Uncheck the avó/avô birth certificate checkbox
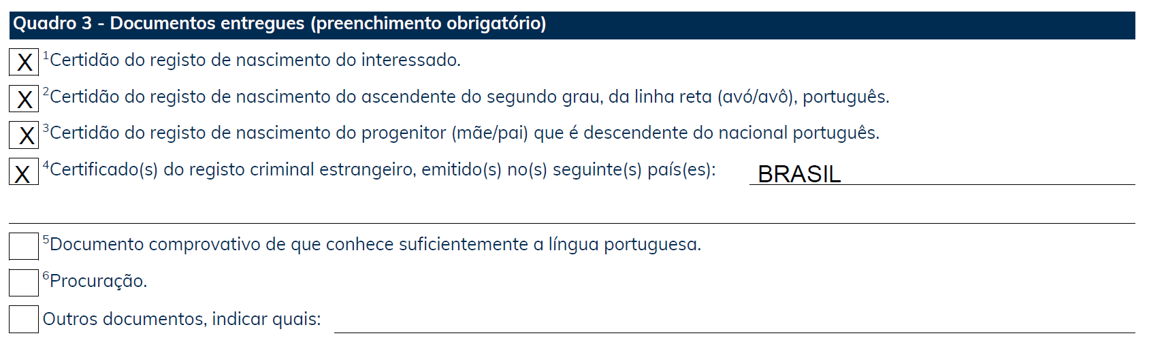 click(24, 99)
